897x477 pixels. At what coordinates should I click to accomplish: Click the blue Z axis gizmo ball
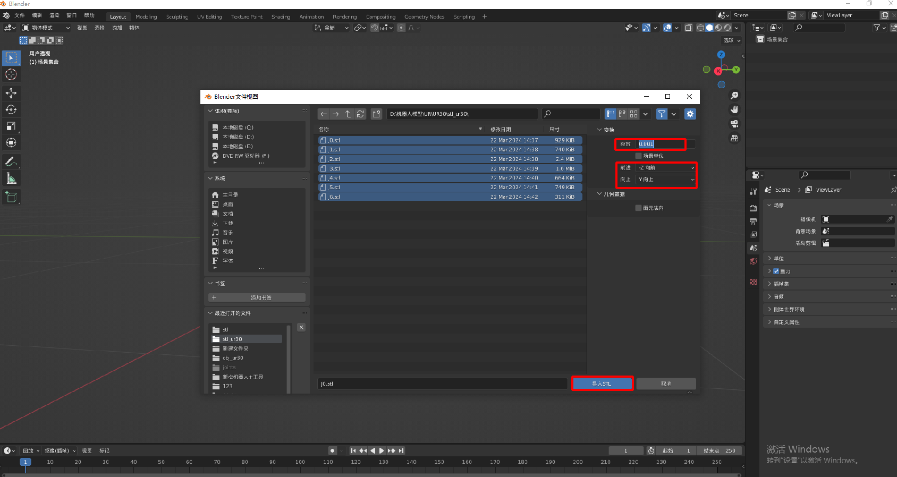pyautogui.click(x=721, y=55)
